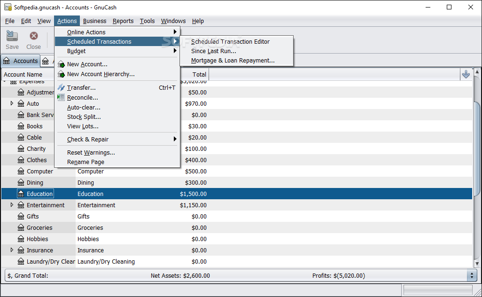Image resolution: width=482 pixels, height=297 pixels.
Task: Click the Gifts account bank icon
Action: 21,217
